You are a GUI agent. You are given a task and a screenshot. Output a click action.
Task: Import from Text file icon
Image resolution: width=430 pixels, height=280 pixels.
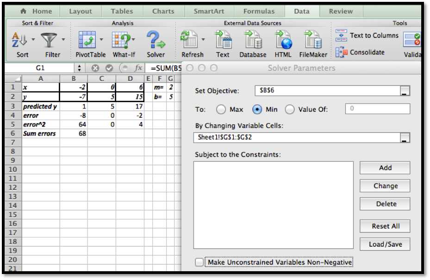(223, 40)
